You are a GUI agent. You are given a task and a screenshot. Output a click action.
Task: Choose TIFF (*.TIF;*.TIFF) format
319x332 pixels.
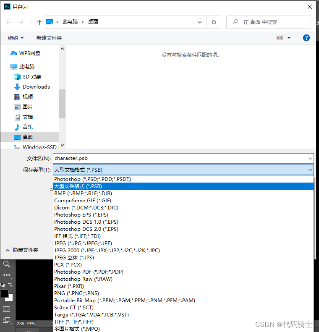pyautogui.click(x=183, y=322)
